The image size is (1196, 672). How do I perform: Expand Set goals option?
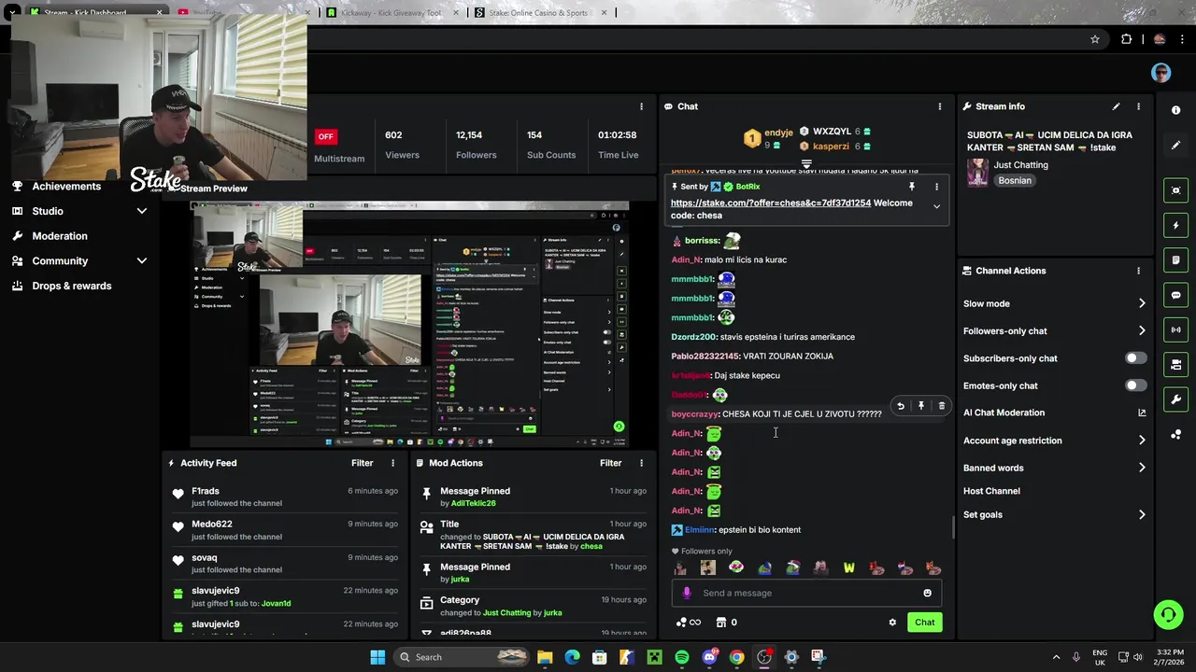point(1142,514)
